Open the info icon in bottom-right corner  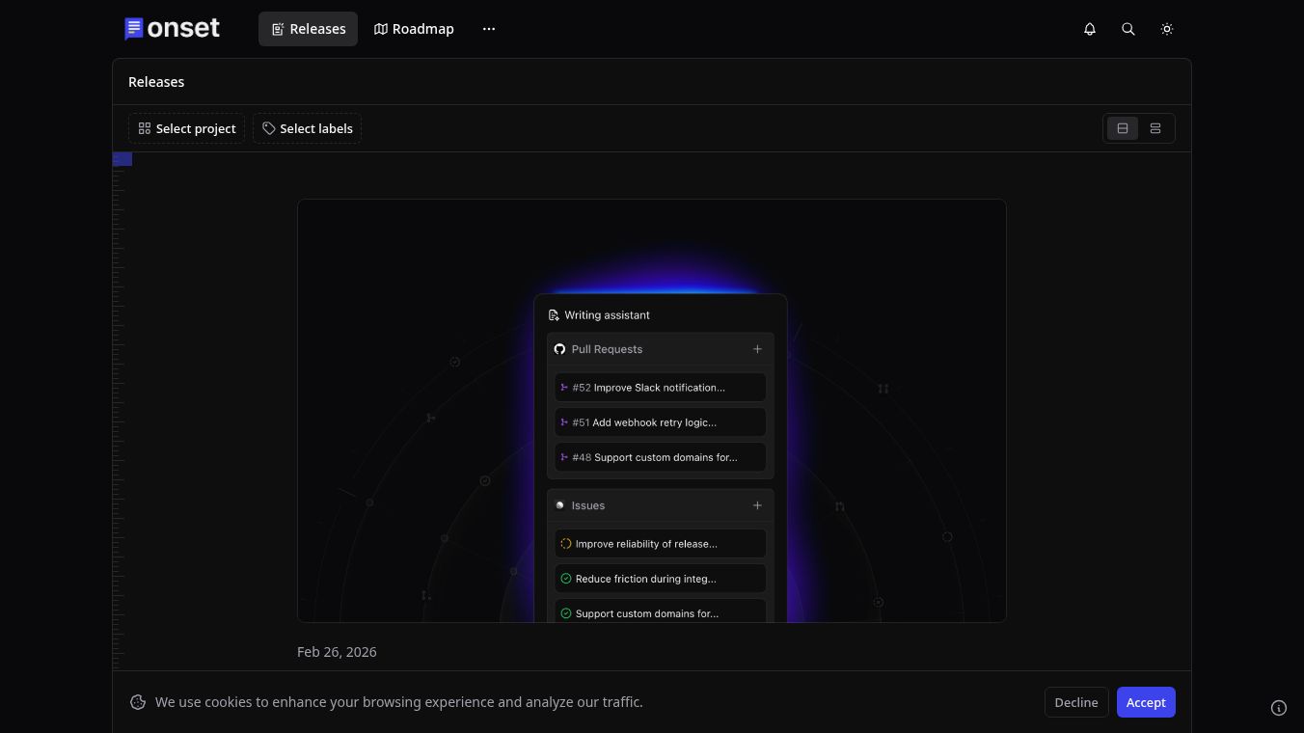point(1279,708)
